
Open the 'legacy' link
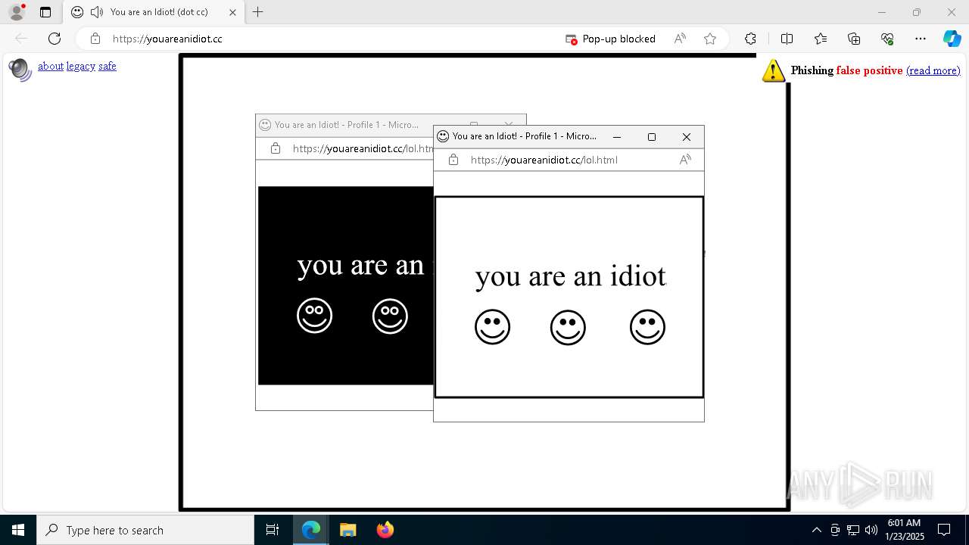tap(81, 66)
